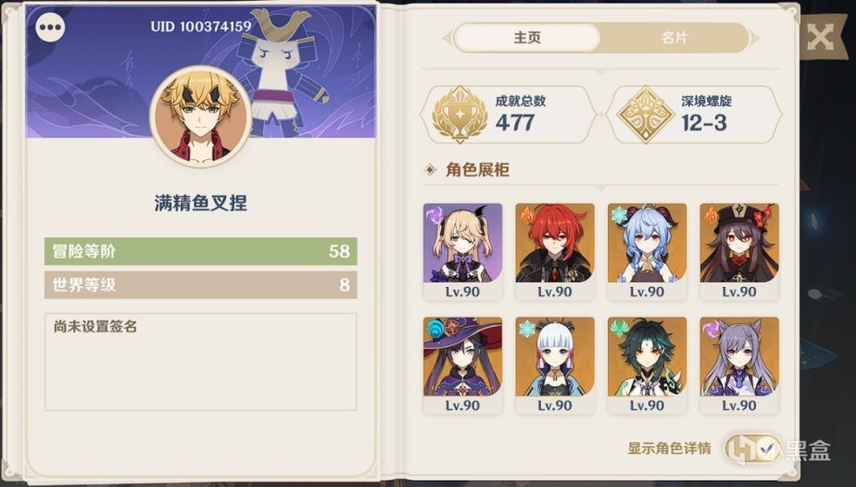Switch to the 名片 tab
Viewport: 856px width, 487px height.
point(674,38)
